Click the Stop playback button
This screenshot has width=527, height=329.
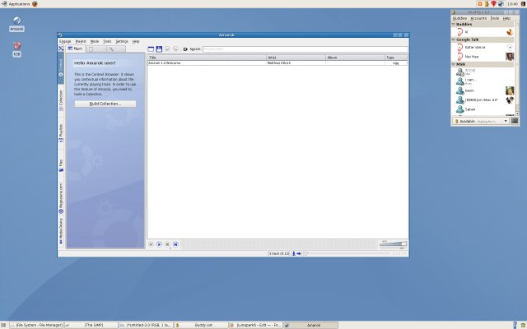click(167, 244)
